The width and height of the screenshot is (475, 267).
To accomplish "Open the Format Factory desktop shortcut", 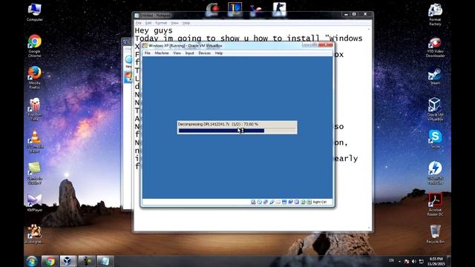I will point(435,15).
